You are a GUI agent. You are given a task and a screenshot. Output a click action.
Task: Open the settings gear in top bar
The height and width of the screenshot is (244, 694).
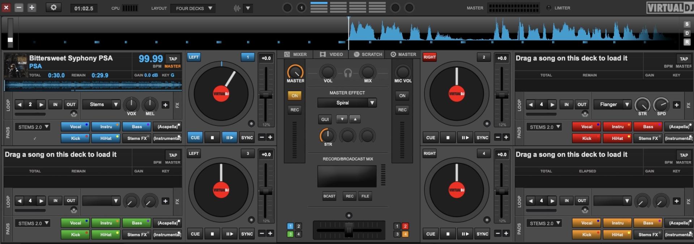53,8
